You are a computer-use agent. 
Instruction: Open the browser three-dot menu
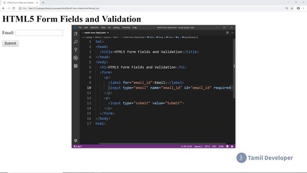pos(304,9)
